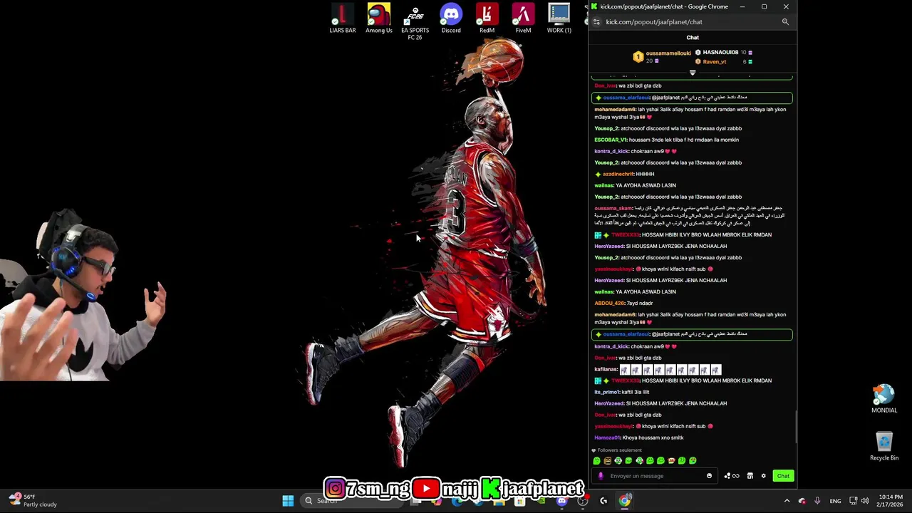The height and width of the screenshot is (513, 912).
Task: Expand the system tray hidden icons chevron
Action: click(787, 501)
